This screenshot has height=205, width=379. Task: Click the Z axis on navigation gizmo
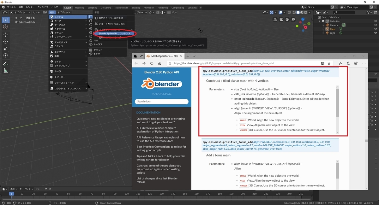[x=303, y=19]
